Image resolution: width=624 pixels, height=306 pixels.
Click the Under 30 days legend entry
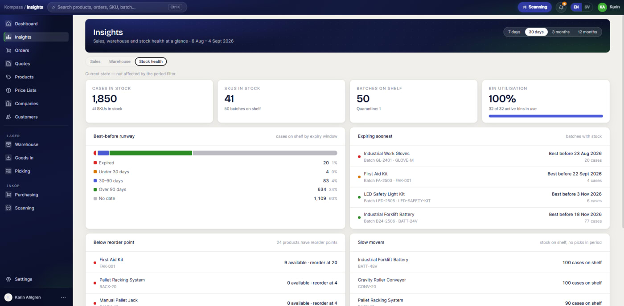215,172
